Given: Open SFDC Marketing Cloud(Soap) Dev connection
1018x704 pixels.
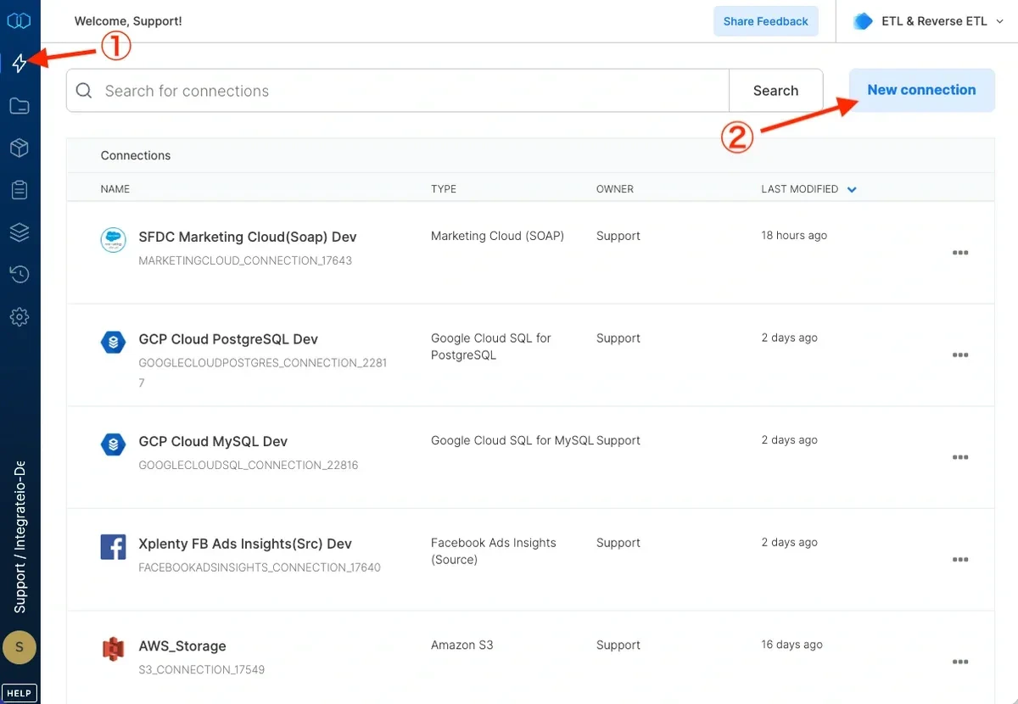Looking at the screenshot, I should [248, 237].
